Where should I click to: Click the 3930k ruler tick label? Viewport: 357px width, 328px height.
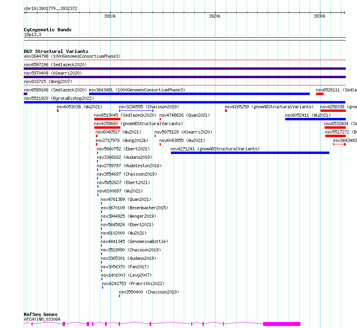coord(320,16)
